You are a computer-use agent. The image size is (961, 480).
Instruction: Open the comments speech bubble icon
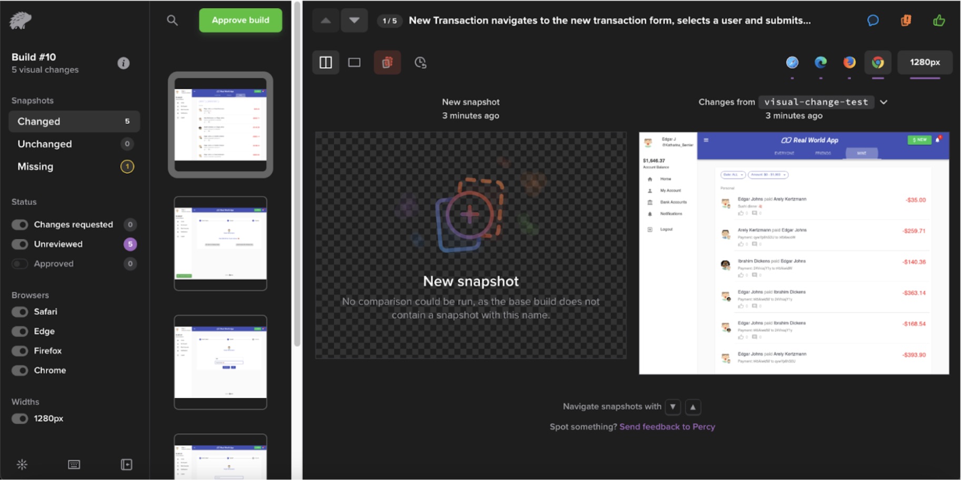[x=873, y=21]
